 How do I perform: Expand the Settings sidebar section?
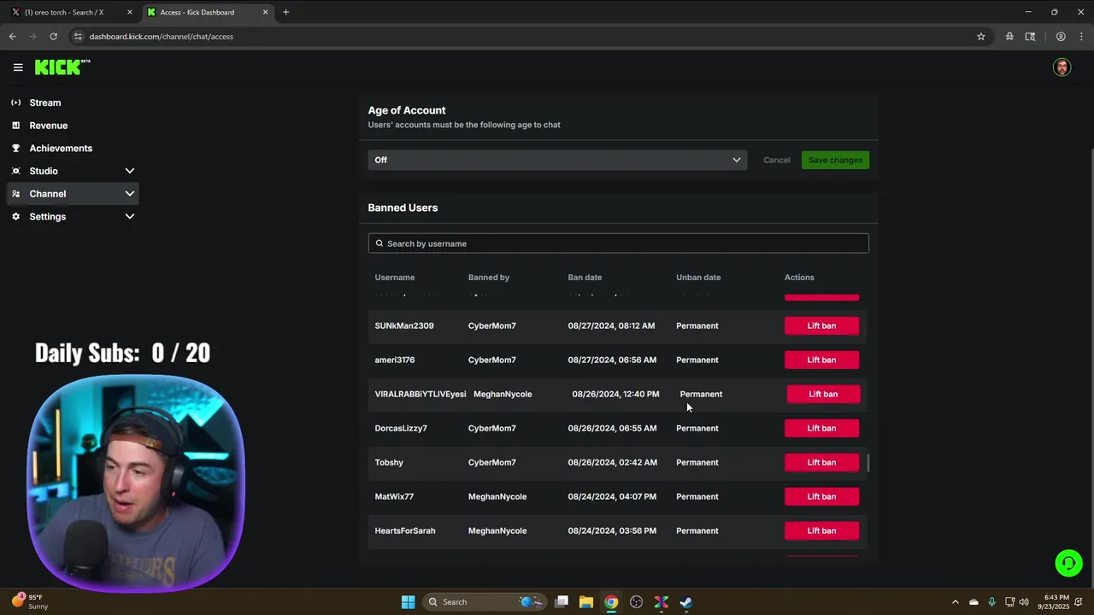click(x=130, y=217)
